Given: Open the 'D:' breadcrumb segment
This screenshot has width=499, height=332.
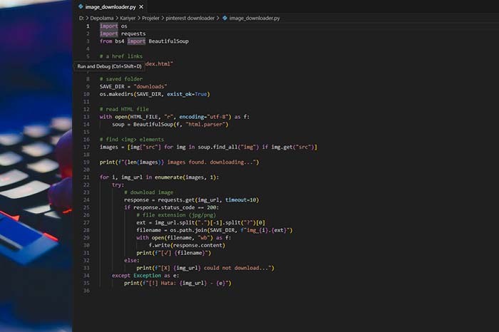Looking at the screenshot, I should click(x=82, y=16).
